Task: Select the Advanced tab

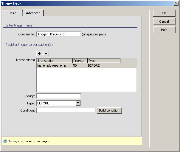Action: [x=33, y=13]
